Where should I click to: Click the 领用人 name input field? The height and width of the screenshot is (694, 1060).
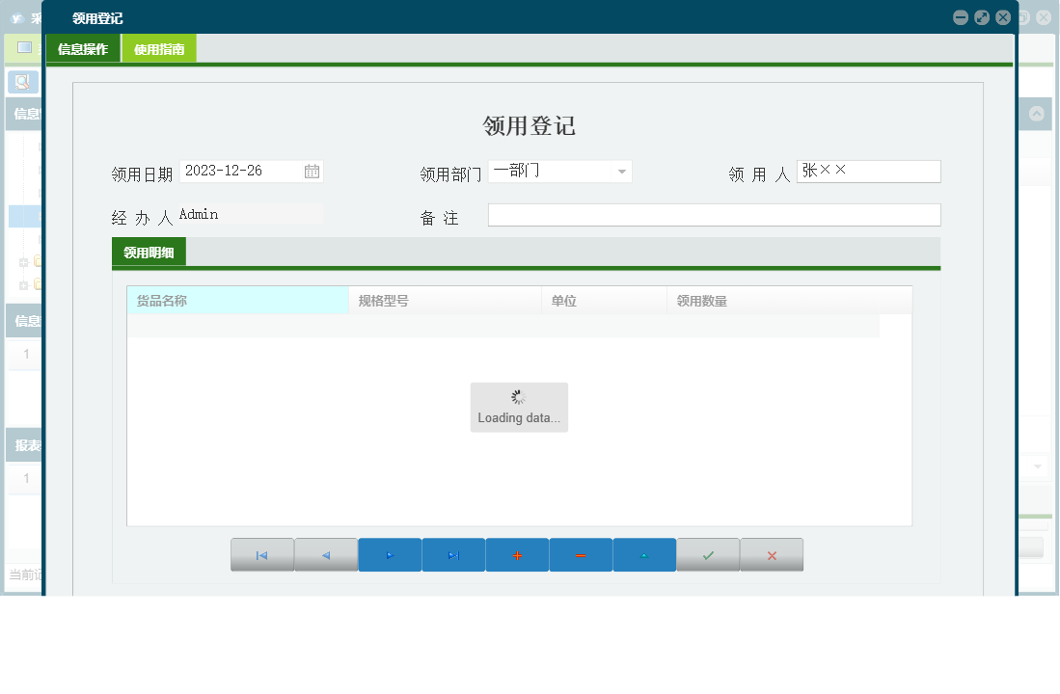tap(868, 171)
